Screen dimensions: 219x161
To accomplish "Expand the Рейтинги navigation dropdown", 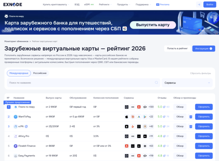I will (x=105, y=4).
